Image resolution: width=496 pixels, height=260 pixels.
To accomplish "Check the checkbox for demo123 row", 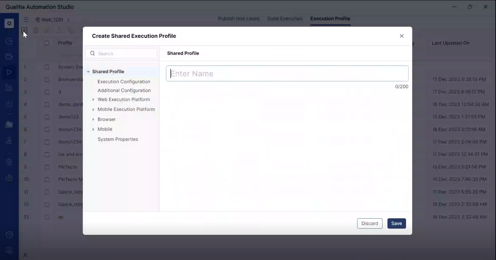I will [47, 117].
